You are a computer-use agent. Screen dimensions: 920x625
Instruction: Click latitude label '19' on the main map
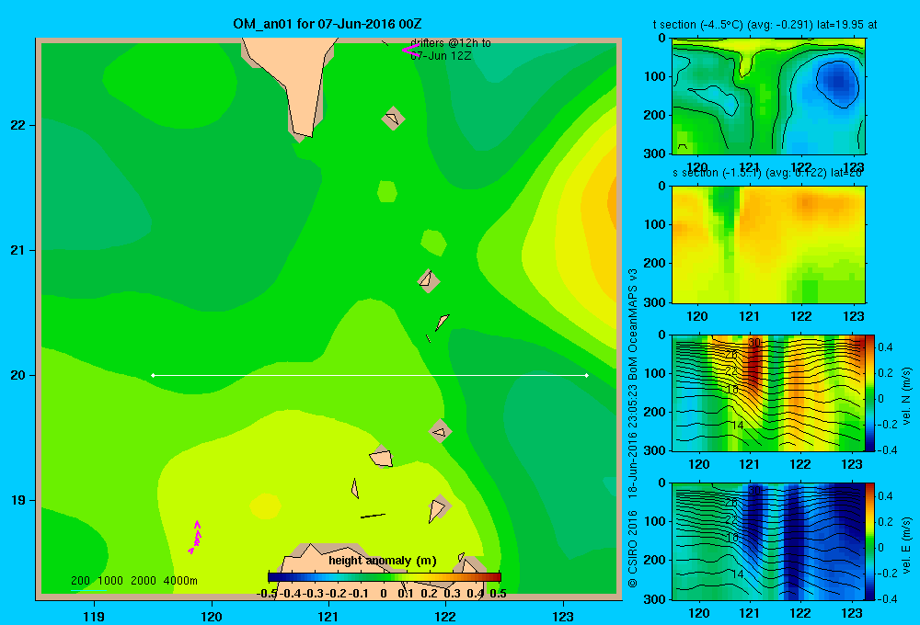click(x=18, y=500)
